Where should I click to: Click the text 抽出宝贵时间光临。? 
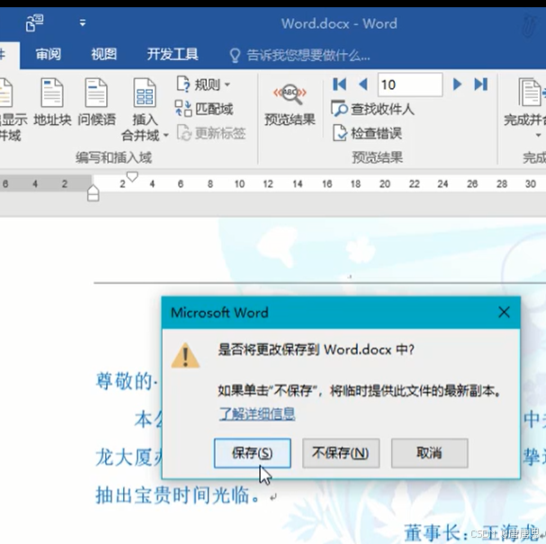click(x=178, y=495)
